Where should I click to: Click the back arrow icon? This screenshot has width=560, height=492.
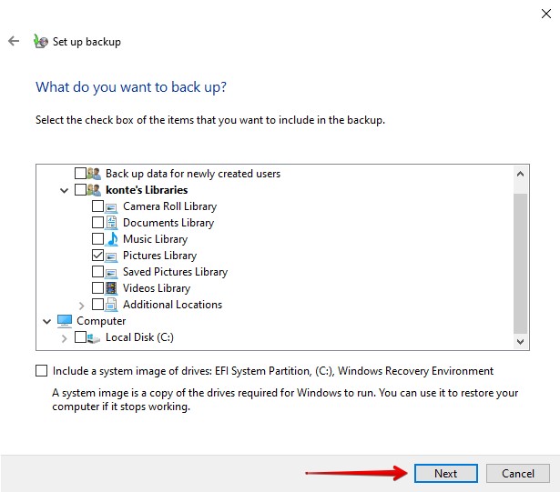coord(14,41)
